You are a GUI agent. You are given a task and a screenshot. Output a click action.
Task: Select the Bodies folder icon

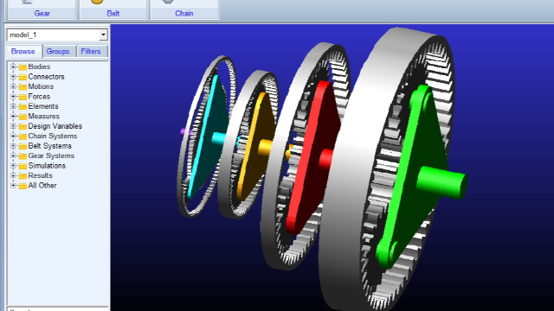click(23, 67)
